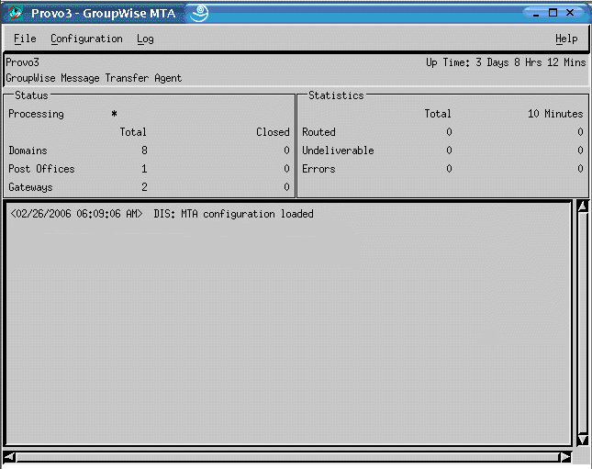Click the 'Up Time: 3 Days 8 Hrs 12 Mins' text
592x469 pixels.
click(x=506, y=62)
